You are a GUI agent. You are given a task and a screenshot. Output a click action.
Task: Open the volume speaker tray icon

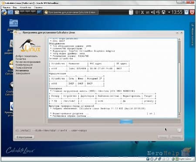153,12
